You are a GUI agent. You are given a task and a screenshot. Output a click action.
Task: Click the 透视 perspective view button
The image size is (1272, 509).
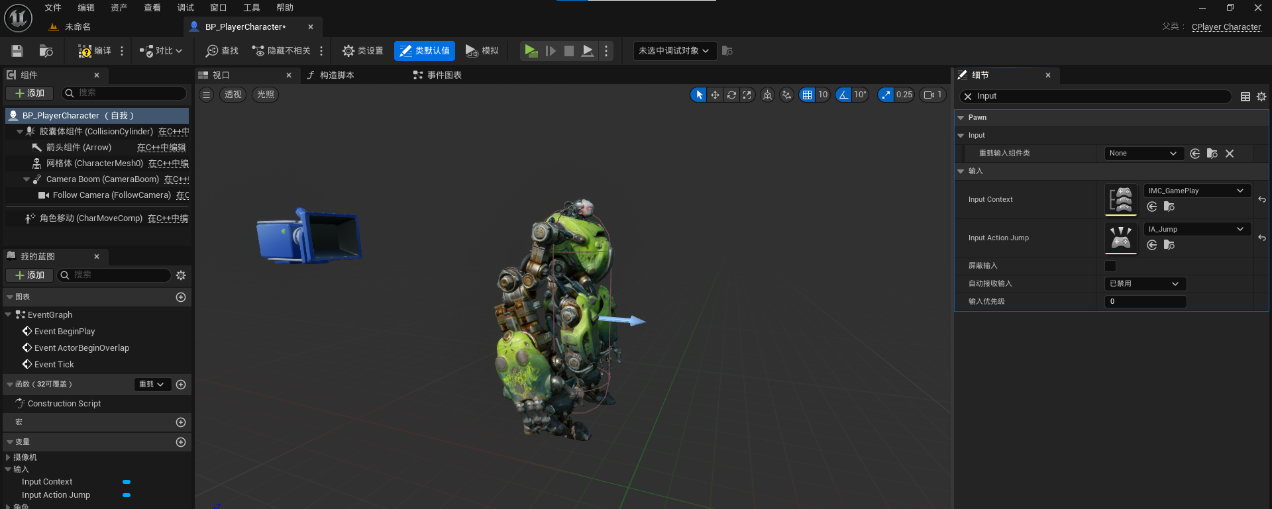pos(233,95)
